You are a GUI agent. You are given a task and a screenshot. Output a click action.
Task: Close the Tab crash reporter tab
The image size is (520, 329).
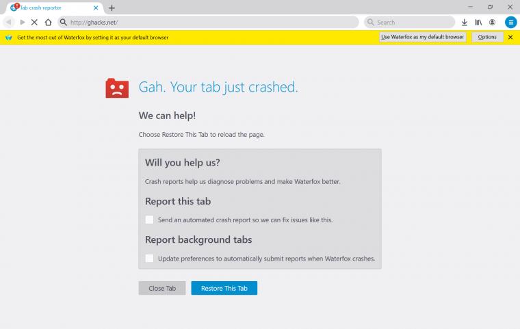[98, 8]
